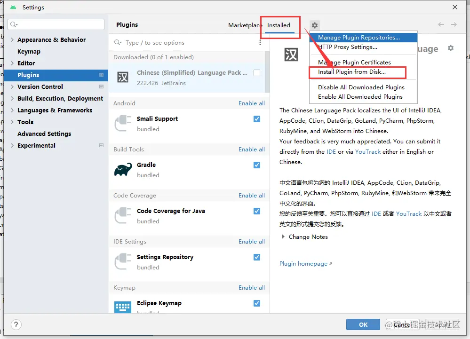Screen dimensions: 470x339
Task: Expand the Version Control node
Action: pos(12,87)
